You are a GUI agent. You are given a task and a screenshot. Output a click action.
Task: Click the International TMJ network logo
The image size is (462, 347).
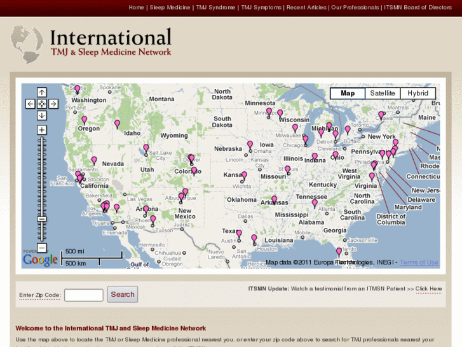click(x=91, y=45)
